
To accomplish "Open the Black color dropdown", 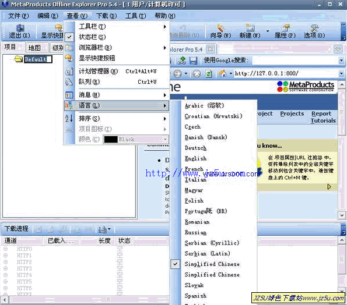I will click(165, 139).
